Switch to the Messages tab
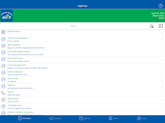This screenshot has height=123, width=165. coord(55,118)
